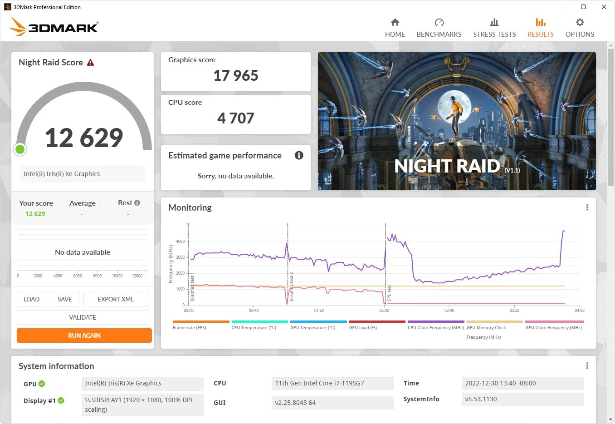
Task: Open Monitoring panel three-dot menu
Action: [587, 207]
